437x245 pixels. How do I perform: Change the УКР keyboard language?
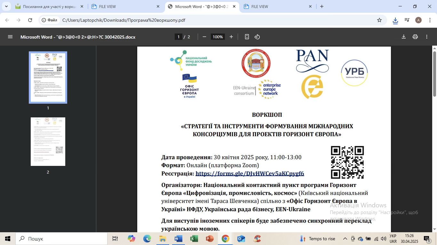coord(393,239)
